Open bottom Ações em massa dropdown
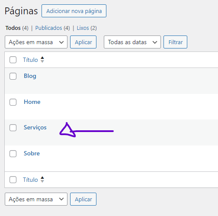This screenshot has height=216, width=218. 36,199
